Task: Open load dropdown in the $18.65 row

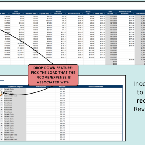Action: pyautogui.click(x=2, y=98)
